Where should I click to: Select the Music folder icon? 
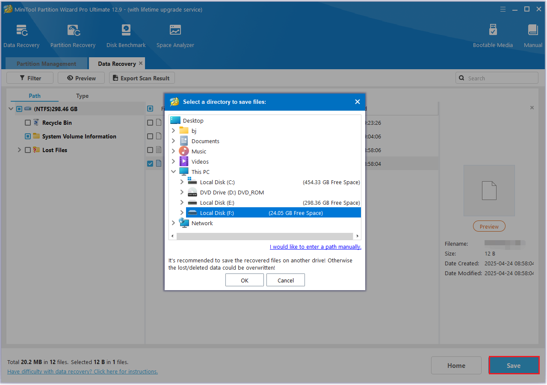point(184,151)
